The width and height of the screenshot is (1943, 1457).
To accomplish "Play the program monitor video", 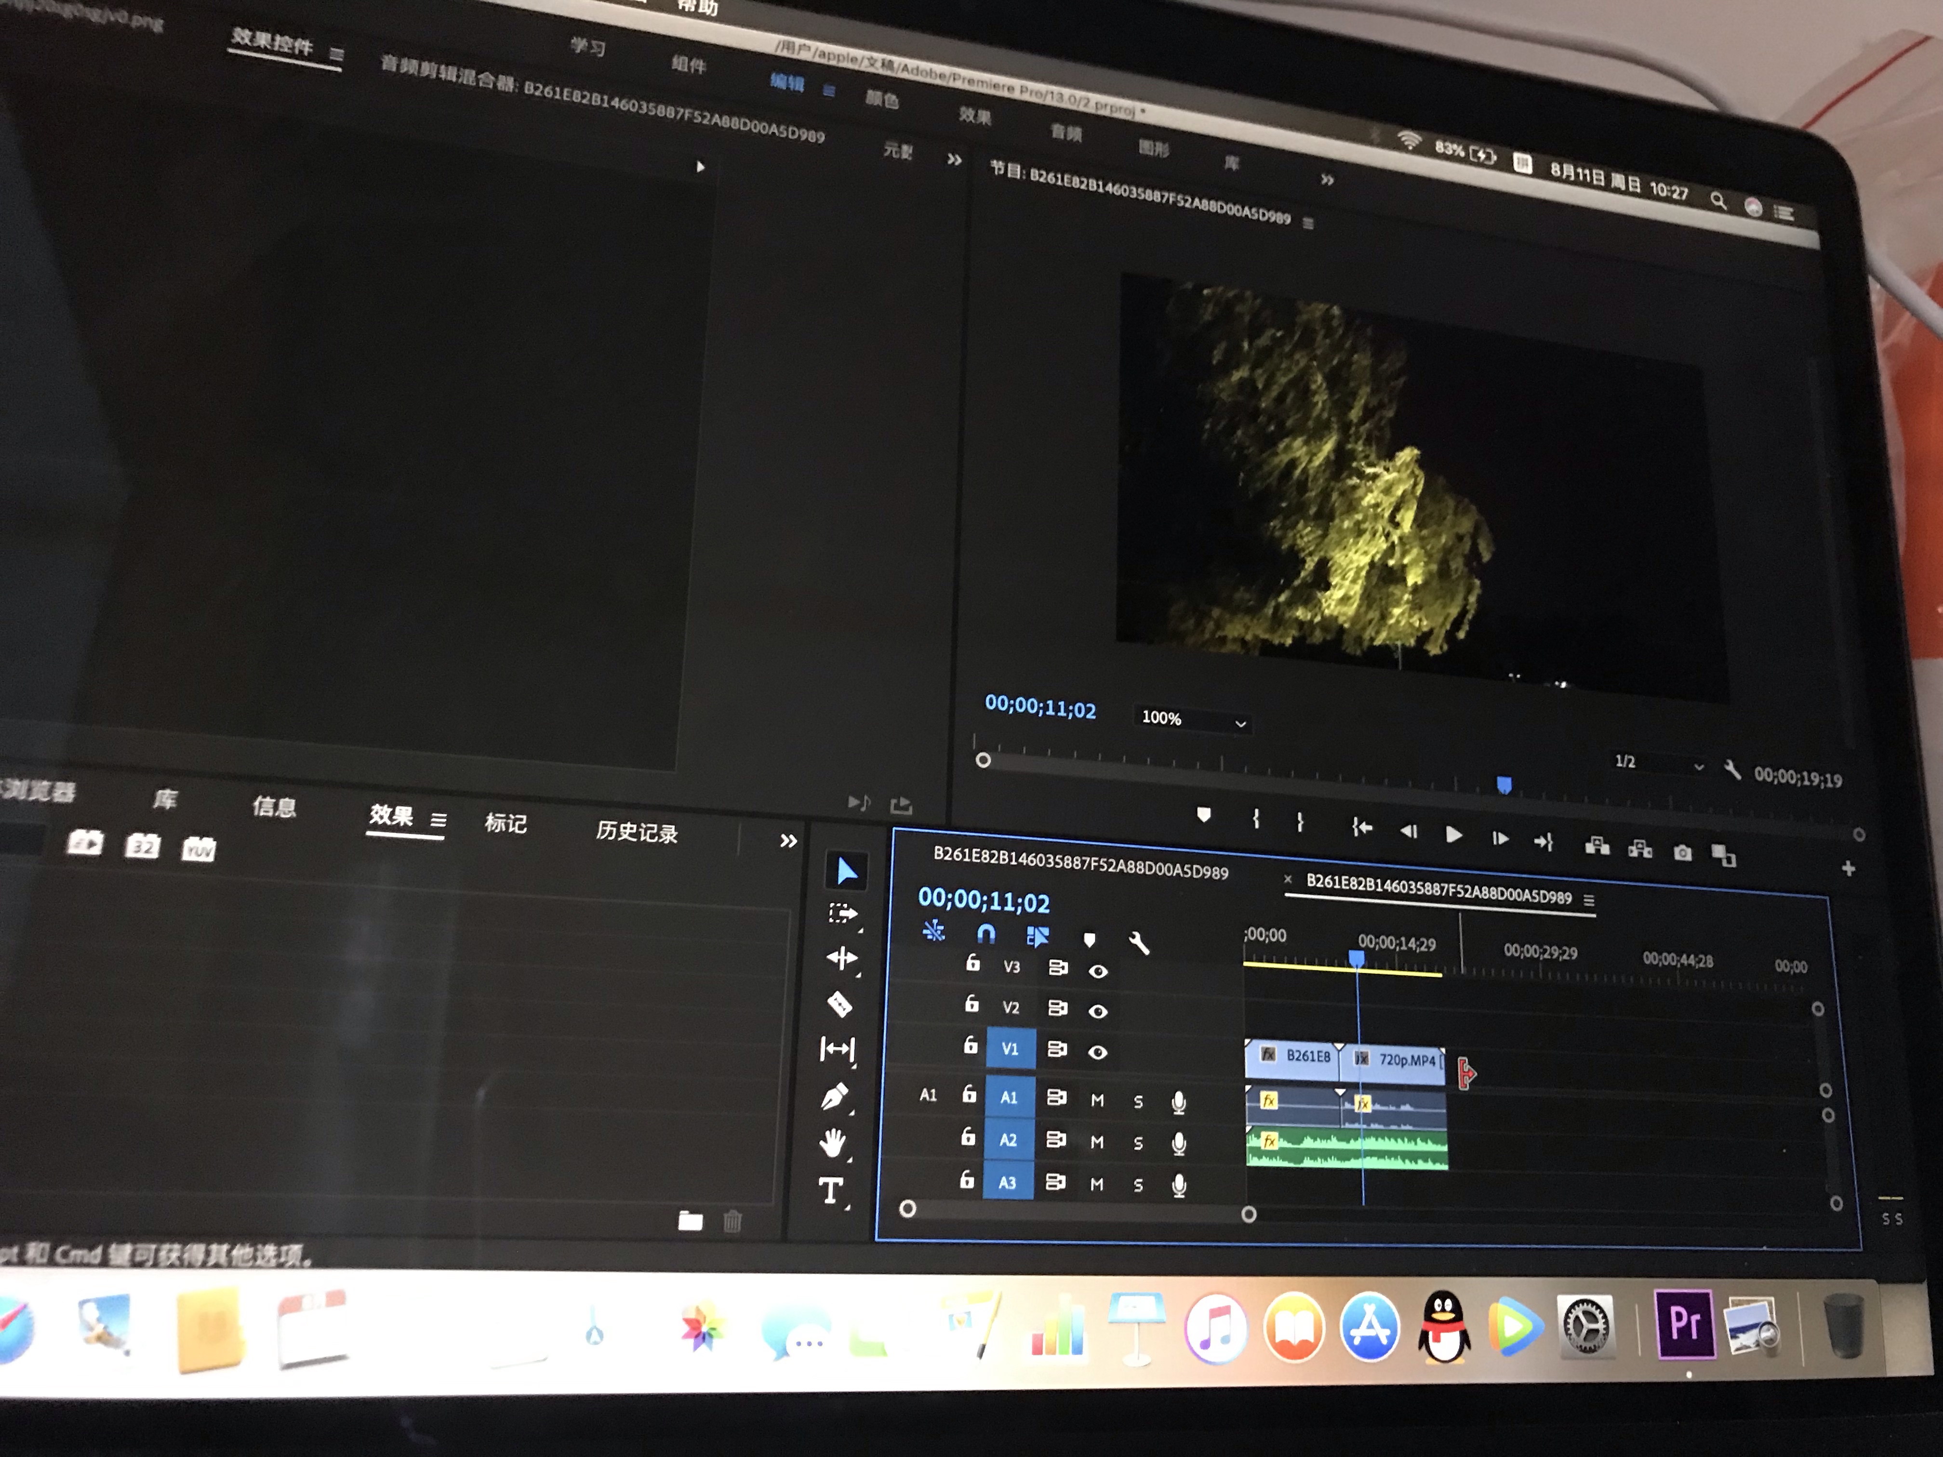I will 1454,834.
